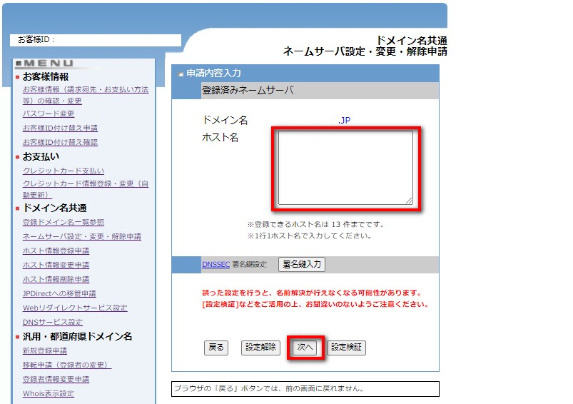Click the red 誤った設定 warning line
Image resolution: width=573 pixels, height=404 pixels.
[x=313, y=293]
